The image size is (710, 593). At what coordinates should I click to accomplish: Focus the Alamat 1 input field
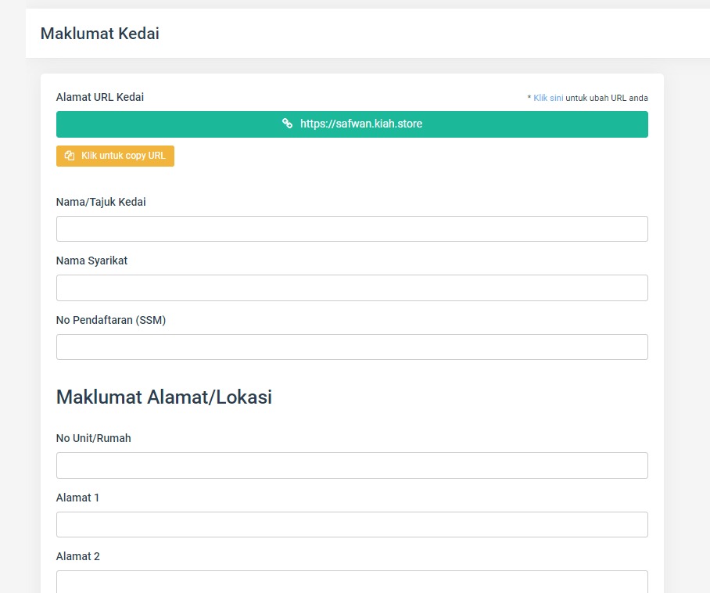coord(352,525)
